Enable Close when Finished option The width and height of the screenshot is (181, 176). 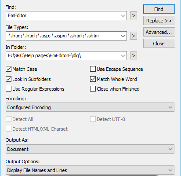coord(93,89)
